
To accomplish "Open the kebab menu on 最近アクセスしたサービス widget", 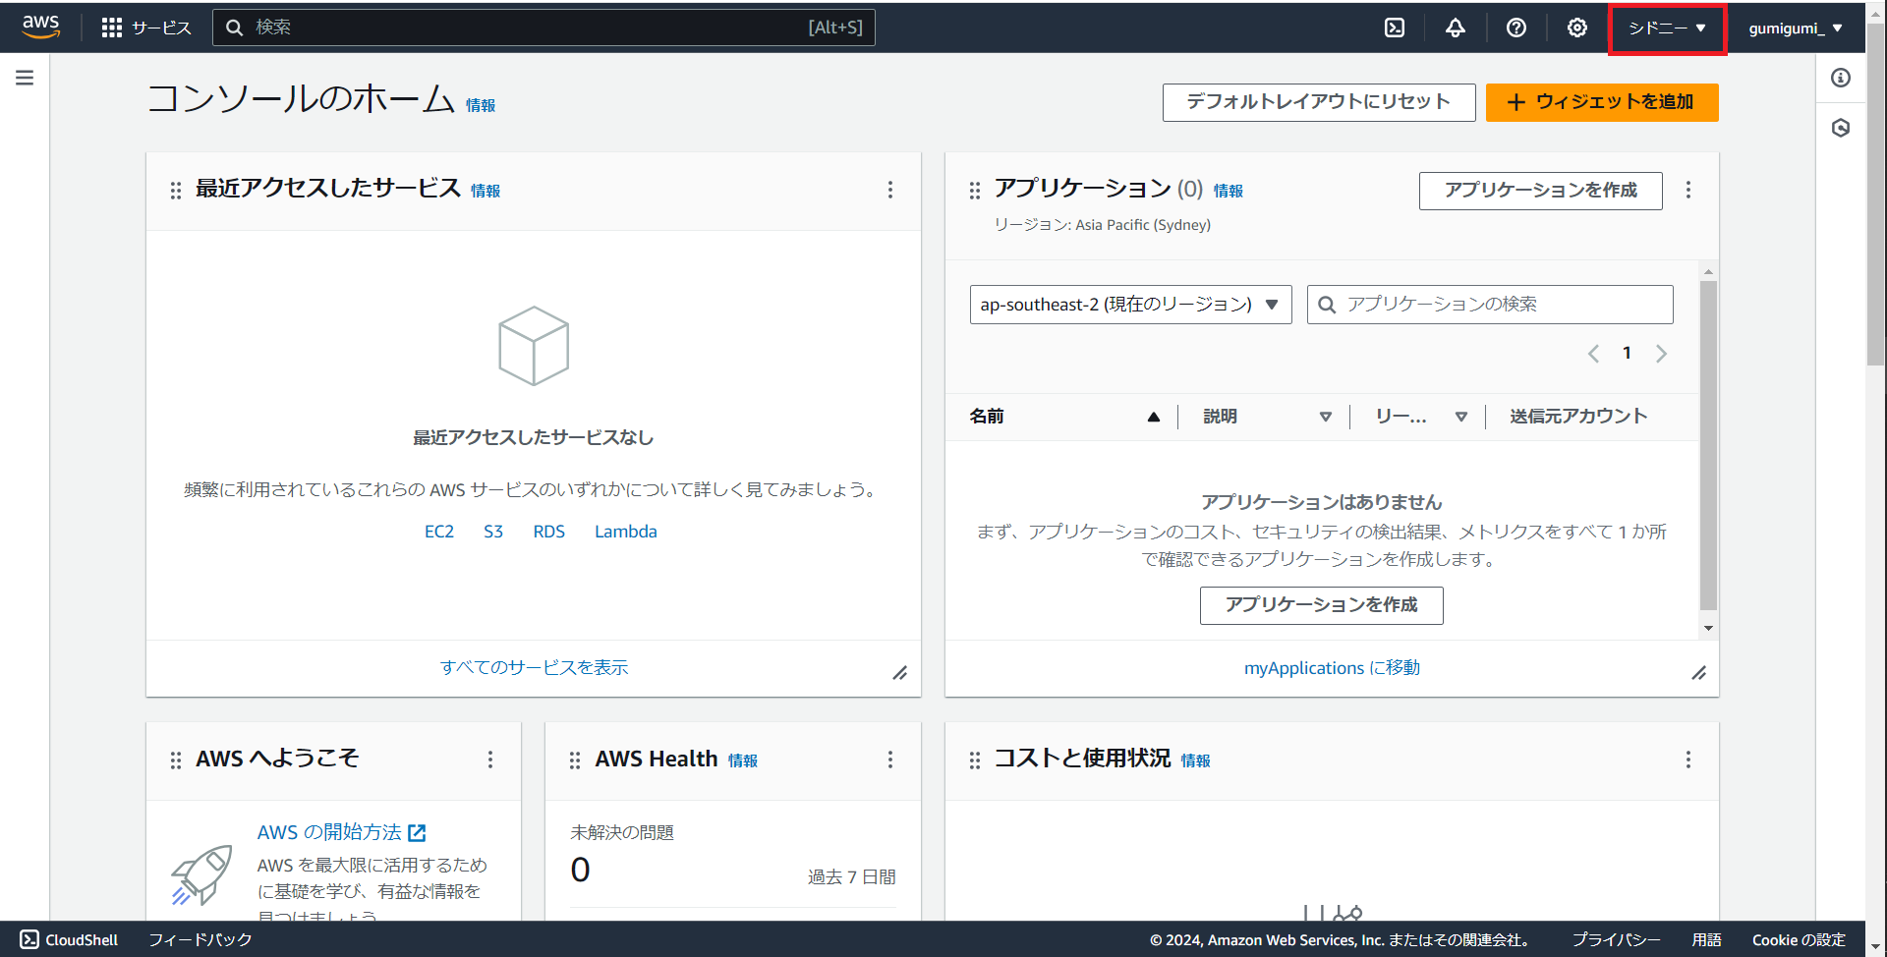I will (x=890, y=190).
